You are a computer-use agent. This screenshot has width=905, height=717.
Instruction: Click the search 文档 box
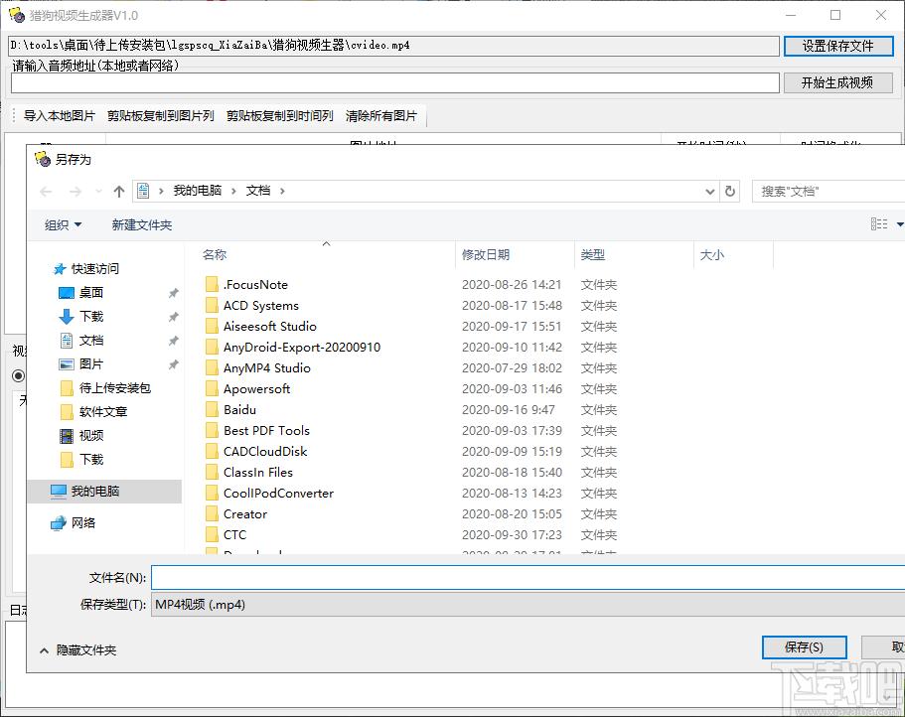pyautogui.click(x=829, y=191)
